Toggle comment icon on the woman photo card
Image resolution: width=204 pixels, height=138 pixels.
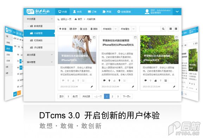click(x=63, y=81)
